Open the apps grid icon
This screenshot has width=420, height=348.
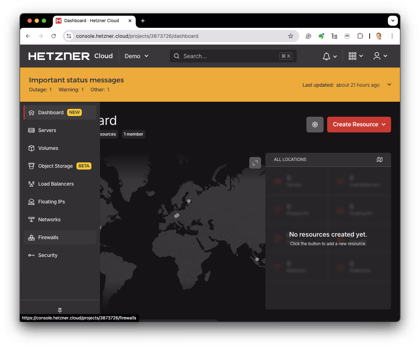click(352, 56)
